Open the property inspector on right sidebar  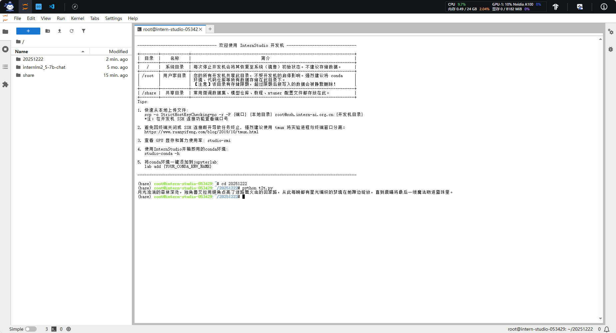coord(610,32)
